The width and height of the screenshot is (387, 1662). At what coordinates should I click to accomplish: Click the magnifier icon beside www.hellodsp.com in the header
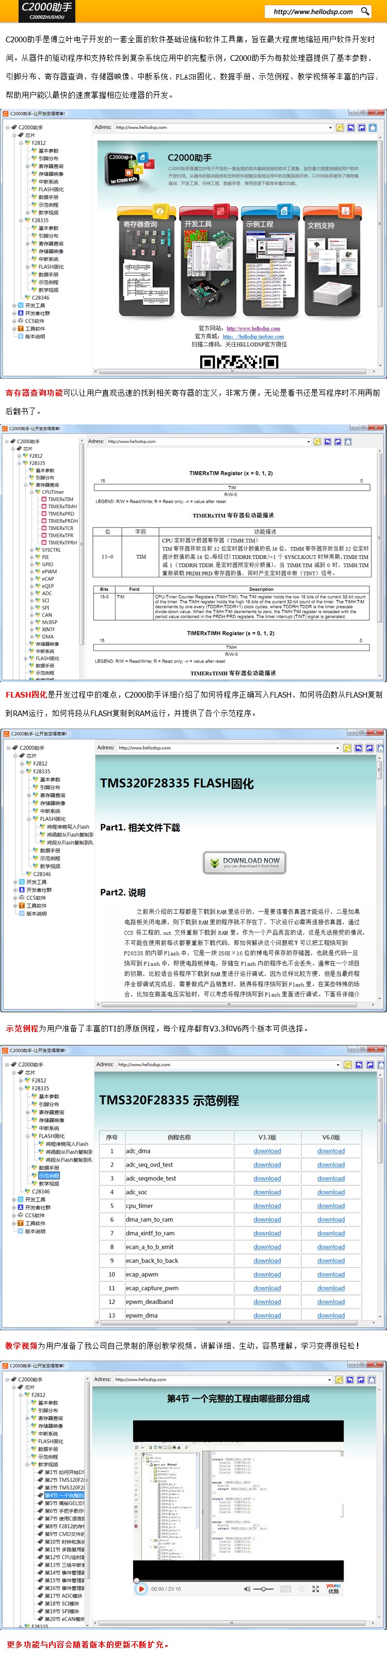(x=365, y=11)
